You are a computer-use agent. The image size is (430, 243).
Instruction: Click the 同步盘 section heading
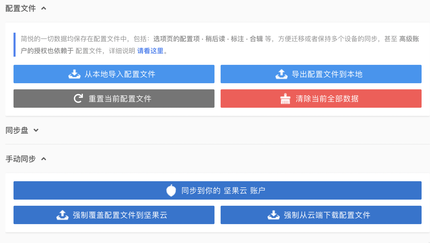[17, 130]
